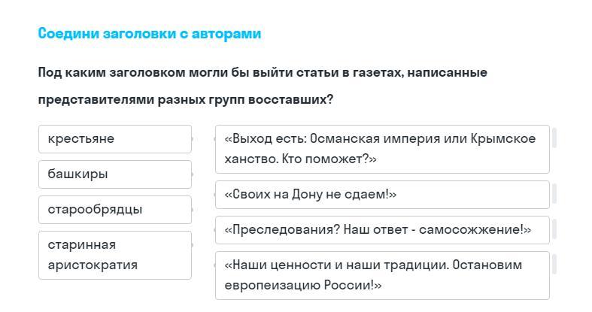The width and height of the screenshot is (592, 312).
Task: Click connector dot beside «башкиры»
Action: tap(193, 174)
